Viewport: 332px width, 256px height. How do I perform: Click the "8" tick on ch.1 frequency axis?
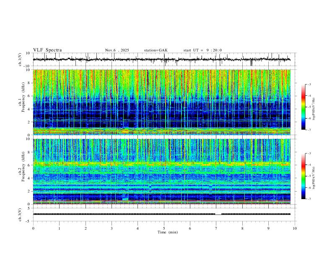[29, 83]
